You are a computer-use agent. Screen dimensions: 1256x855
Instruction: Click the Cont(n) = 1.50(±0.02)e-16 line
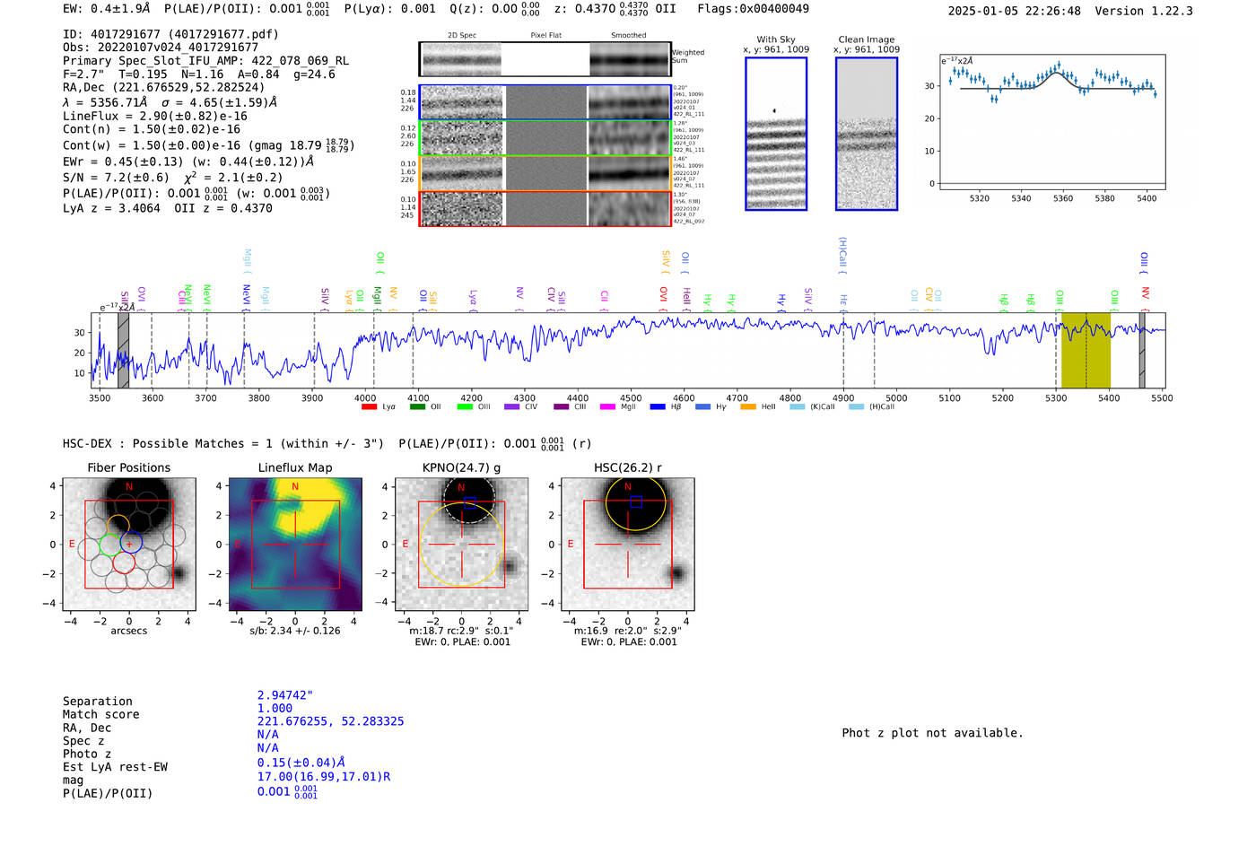[152, 129]
